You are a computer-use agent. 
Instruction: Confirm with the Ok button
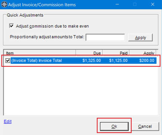click(114, 126)
